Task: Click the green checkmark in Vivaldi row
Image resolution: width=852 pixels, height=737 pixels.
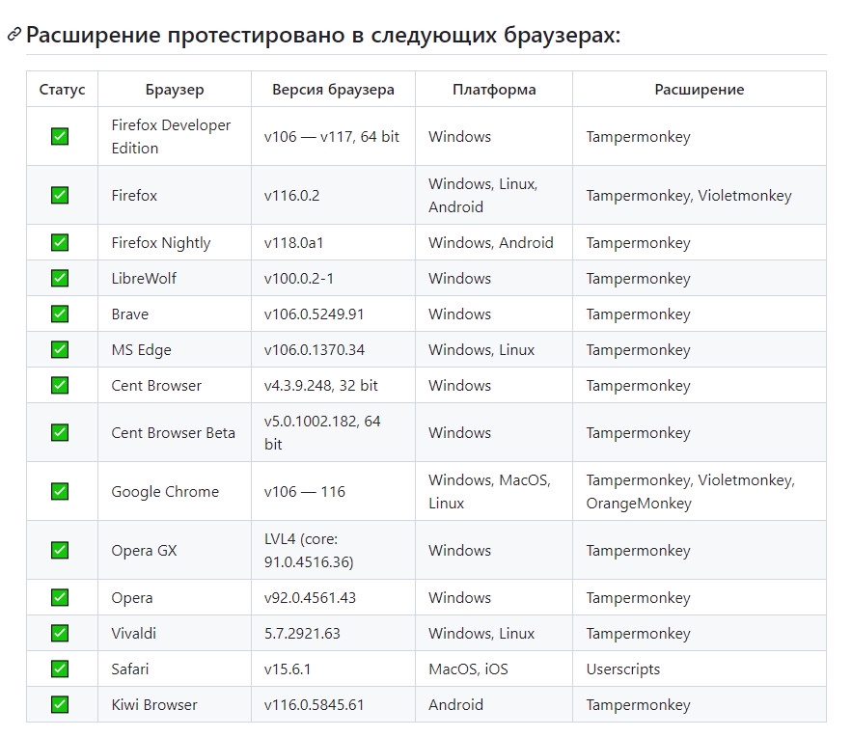Action: [x=60, y=633]
